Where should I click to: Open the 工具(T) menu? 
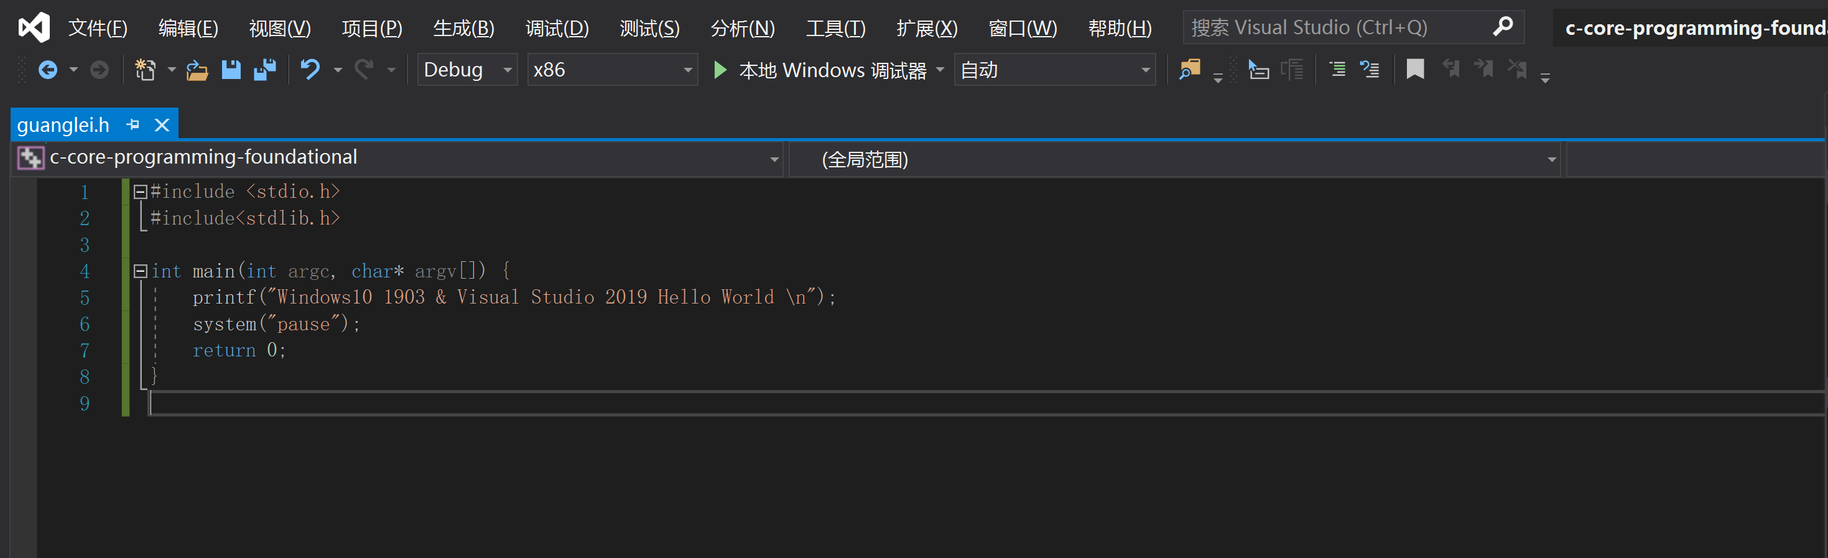click(835, 28)
